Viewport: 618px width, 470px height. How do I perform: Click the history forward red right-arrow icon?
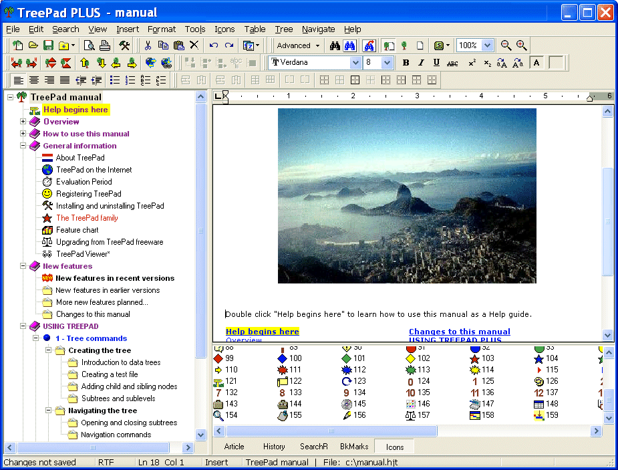31,62
